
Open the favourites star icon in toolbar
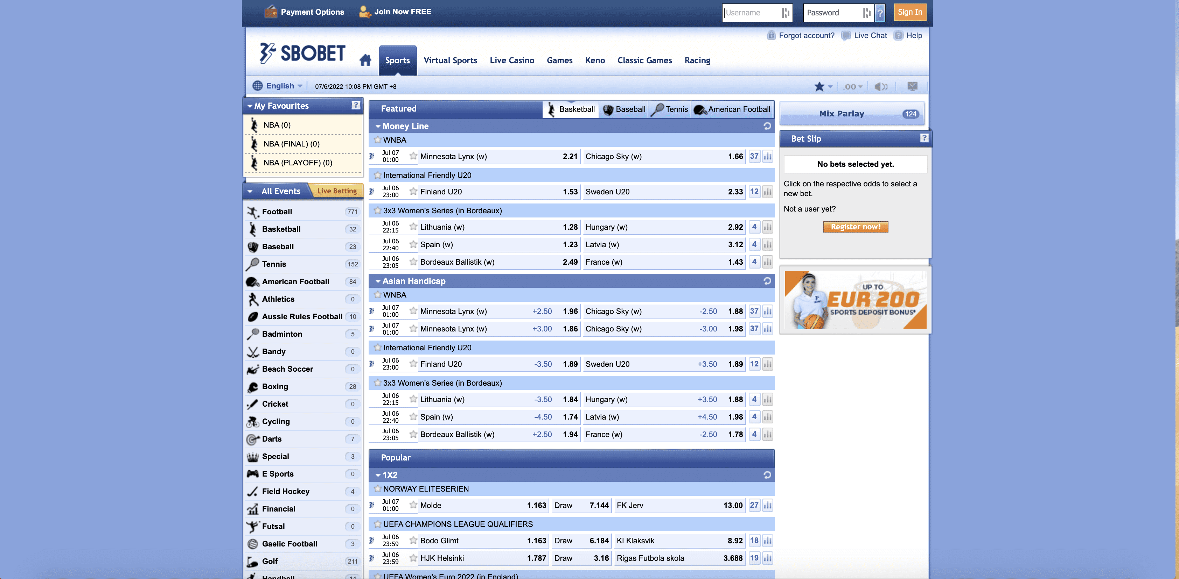(819, 86)
